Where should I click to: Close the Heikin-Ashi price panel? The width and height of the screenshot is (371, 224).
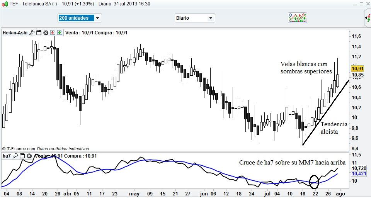[46, 33]
